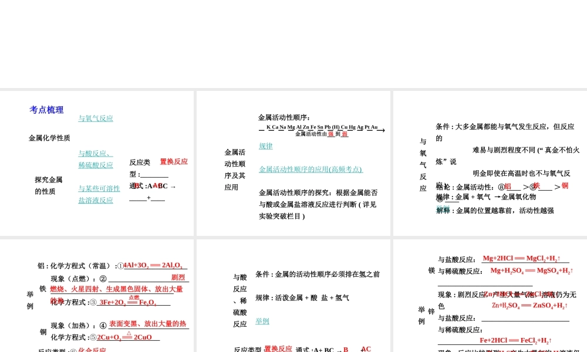This screenshot has height=352, width=587.
Task: Click the teal 举例 link on the acid reaction slide
Action: tap(262, 321)
